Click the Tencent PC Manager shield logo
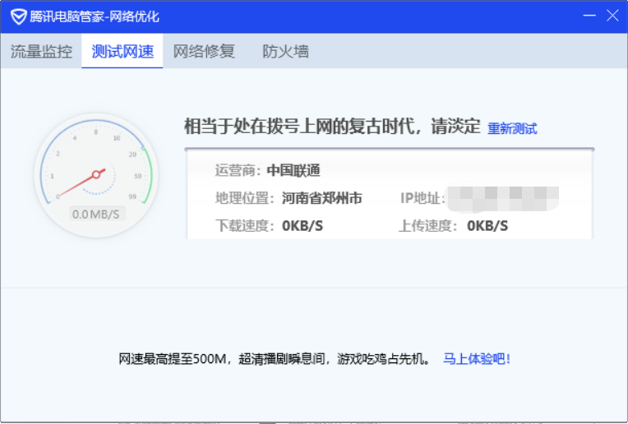The width and height of the screenshot is (628, 424). click(18, 16)
